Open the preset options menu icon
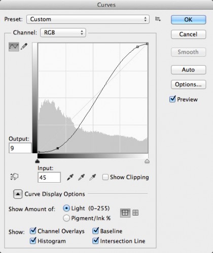Screen dimensions: 213x253 click(x=158, y=19)
